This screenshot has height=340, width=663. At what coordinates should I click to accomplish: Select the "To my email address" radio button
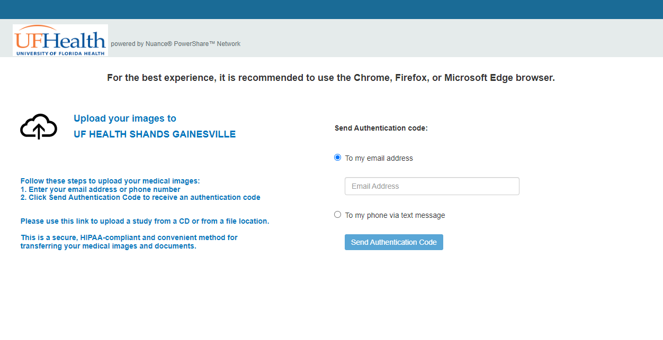[338, 158]
